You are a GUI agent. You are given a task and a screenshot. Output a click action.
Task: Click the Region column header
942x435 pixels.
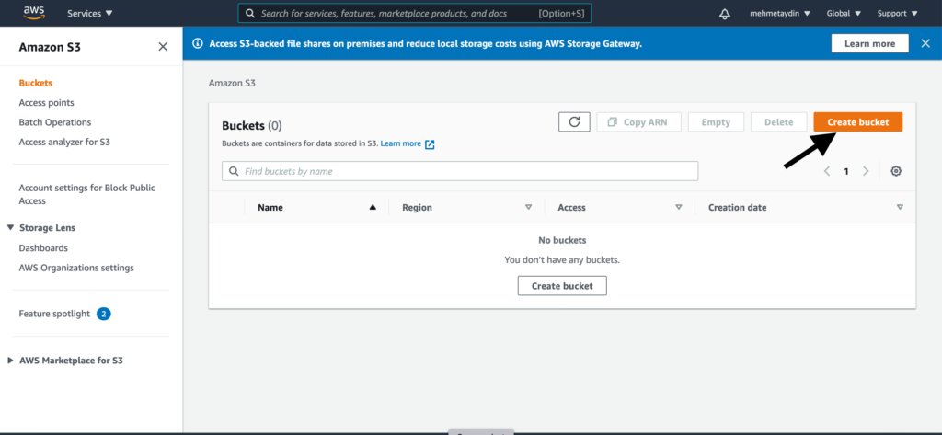point(417,207)
